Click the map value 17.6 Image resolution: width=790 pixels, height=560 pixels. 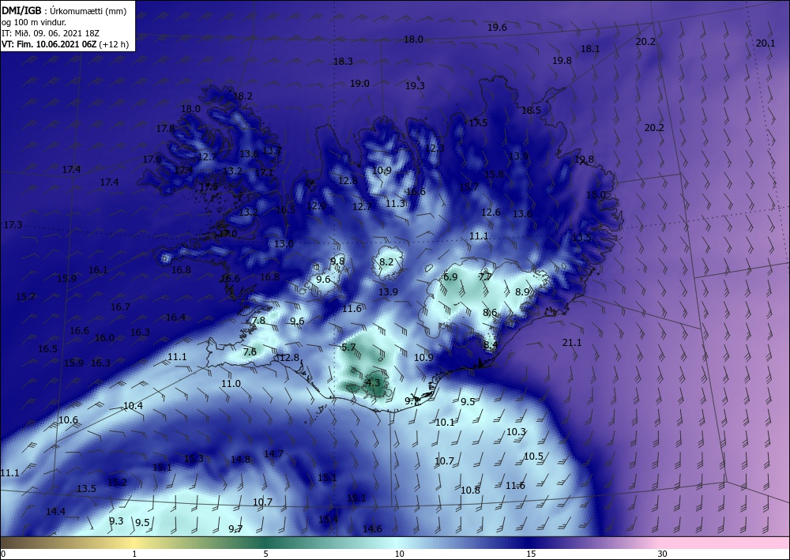pos(152,160)
